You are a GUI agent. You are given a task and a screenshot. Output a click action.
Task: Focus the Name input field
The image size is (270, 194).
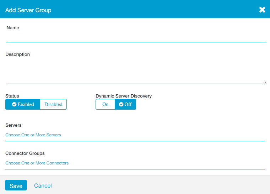[136, 37]
